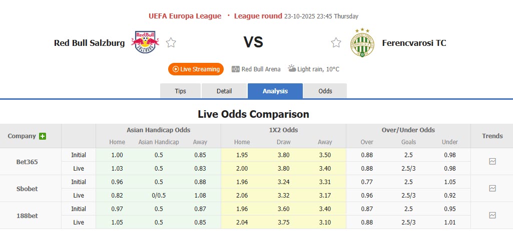Click the UEFA Europa League link
Screen dimensions: 513x231
click(x=185, y=16)
